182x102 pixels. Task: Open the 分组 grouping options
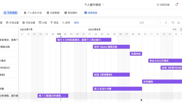[x=43, y=23]
